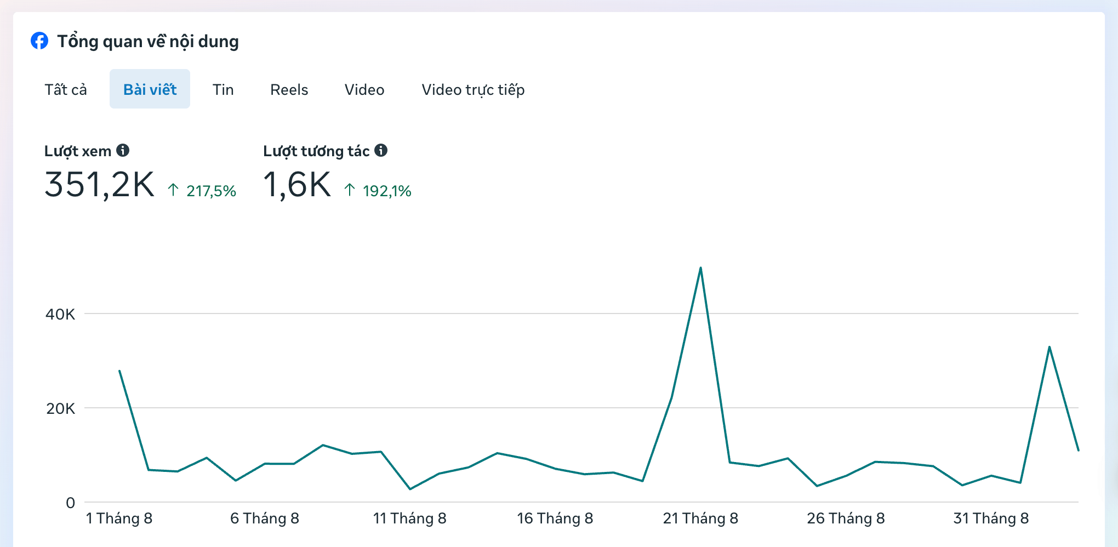
Task: Click the 16 Tháng 8 axis label
Action: click(555, 518)
